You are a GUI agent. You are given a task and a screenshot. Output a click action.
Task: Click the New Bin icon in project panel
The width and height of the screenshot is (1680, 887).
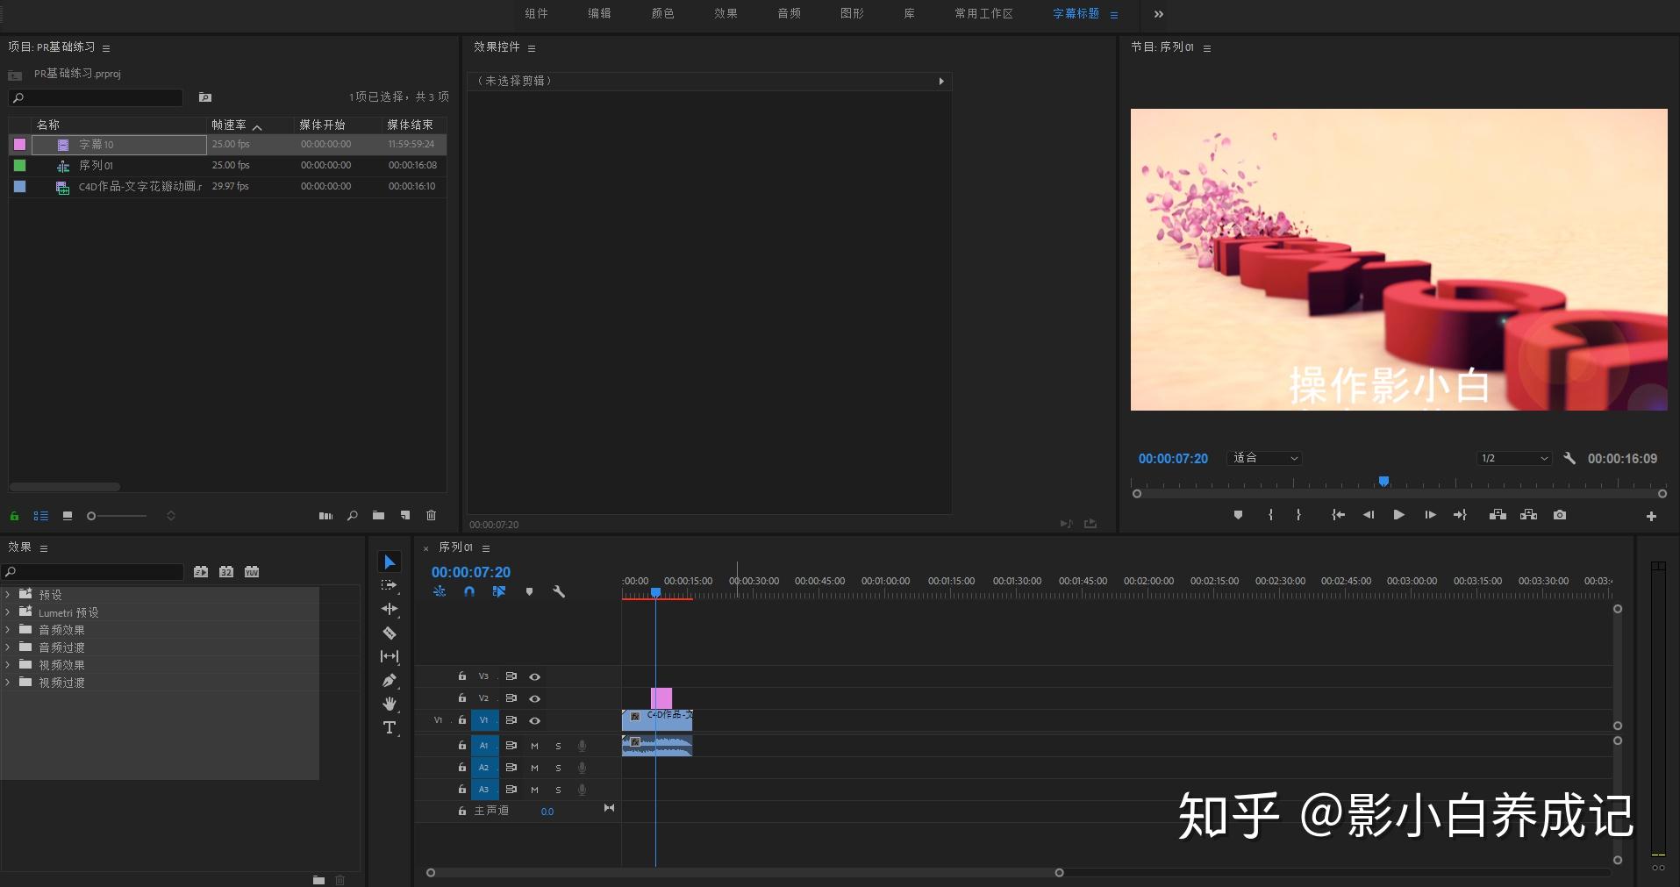(x=378, y=516)
